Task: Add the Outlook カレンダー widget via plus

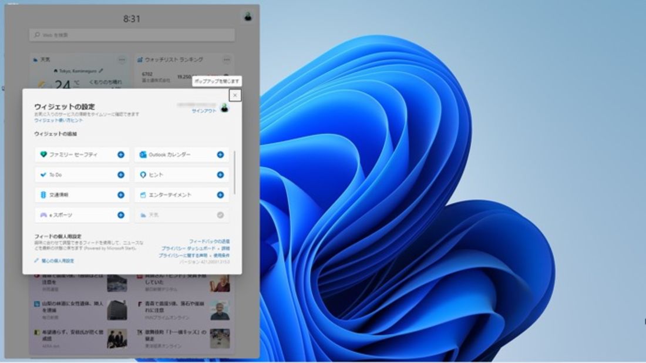Action: 220,154
